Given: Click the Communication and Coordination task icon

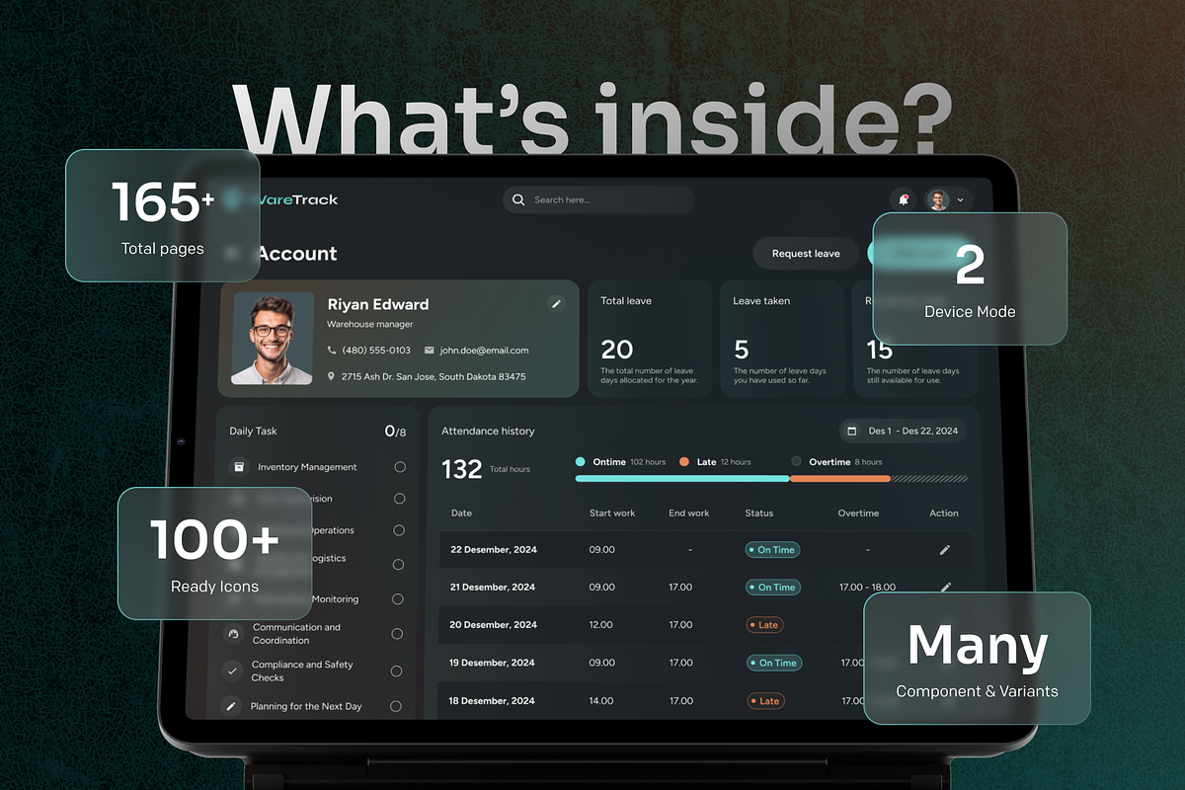Looking at the screenshot, I should (x=233, y=634).
